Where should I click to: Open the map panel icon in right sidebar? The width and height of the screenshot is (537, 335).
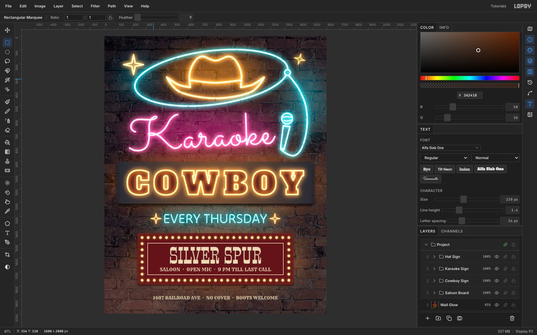[x=530, y=29]
